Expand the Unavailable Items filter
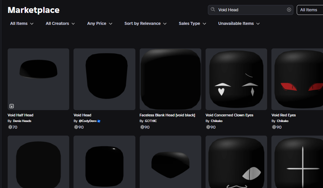This screenshot has height=188, width=323. 239,24
